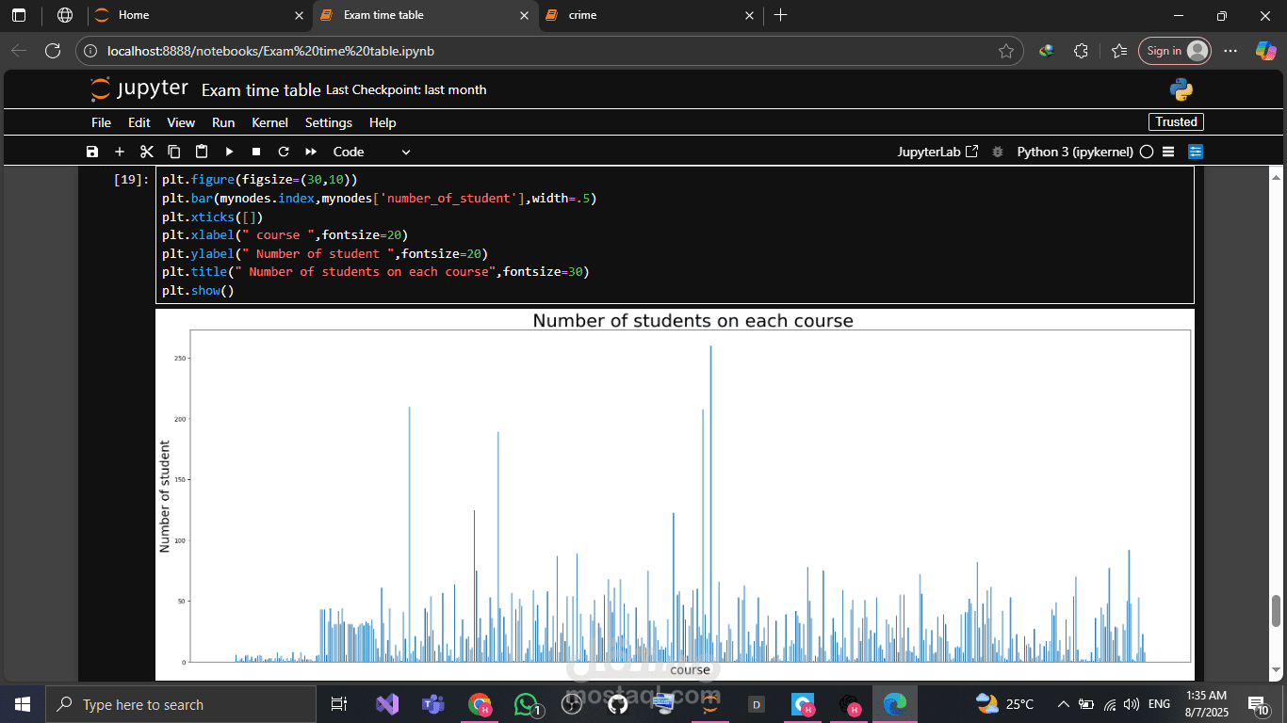Open Visual Studio from the taskbar
Viewport: 1287px width, 723px height.
(387, 704)
